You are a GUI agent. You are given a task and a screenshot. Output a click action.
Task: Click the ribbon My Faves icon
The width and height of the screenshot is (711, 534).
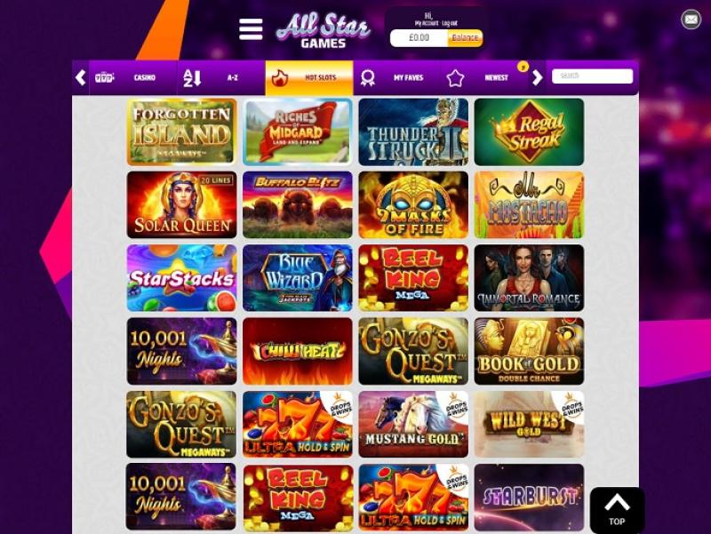click(x=367, y=78)
